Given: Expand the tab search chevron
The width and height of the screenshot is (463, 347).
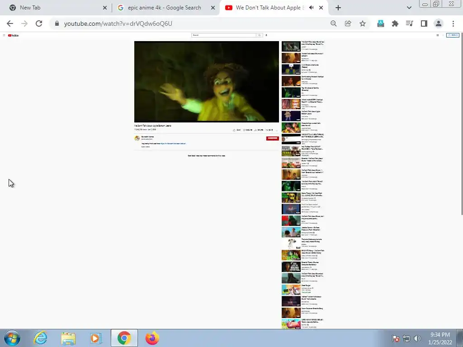Looking at the screenshot, I should coord(409,8).
